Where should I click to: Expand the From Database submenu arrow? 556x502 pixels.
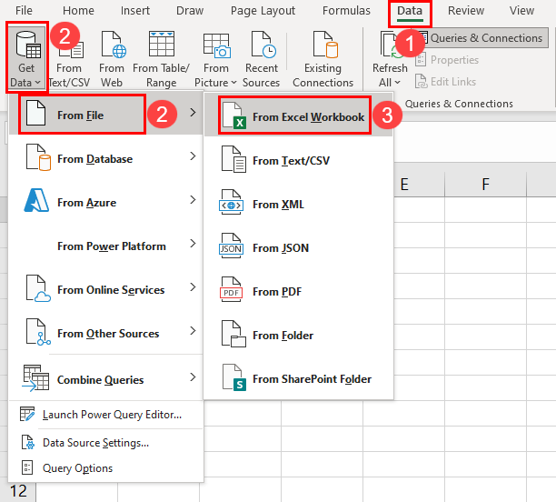(x=193, y=156)
